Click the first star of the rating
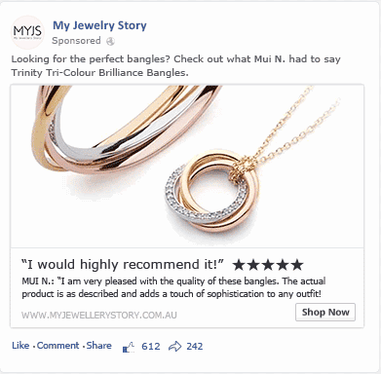Viewport: 381px width, 374px height. 239,265
